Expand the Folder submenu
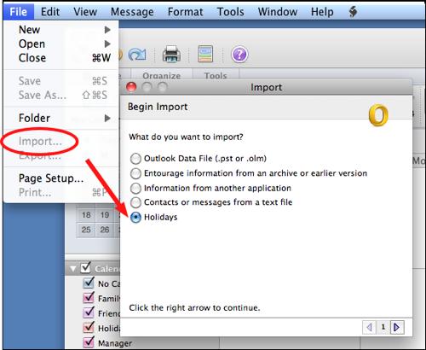 [x=61, y=118]
